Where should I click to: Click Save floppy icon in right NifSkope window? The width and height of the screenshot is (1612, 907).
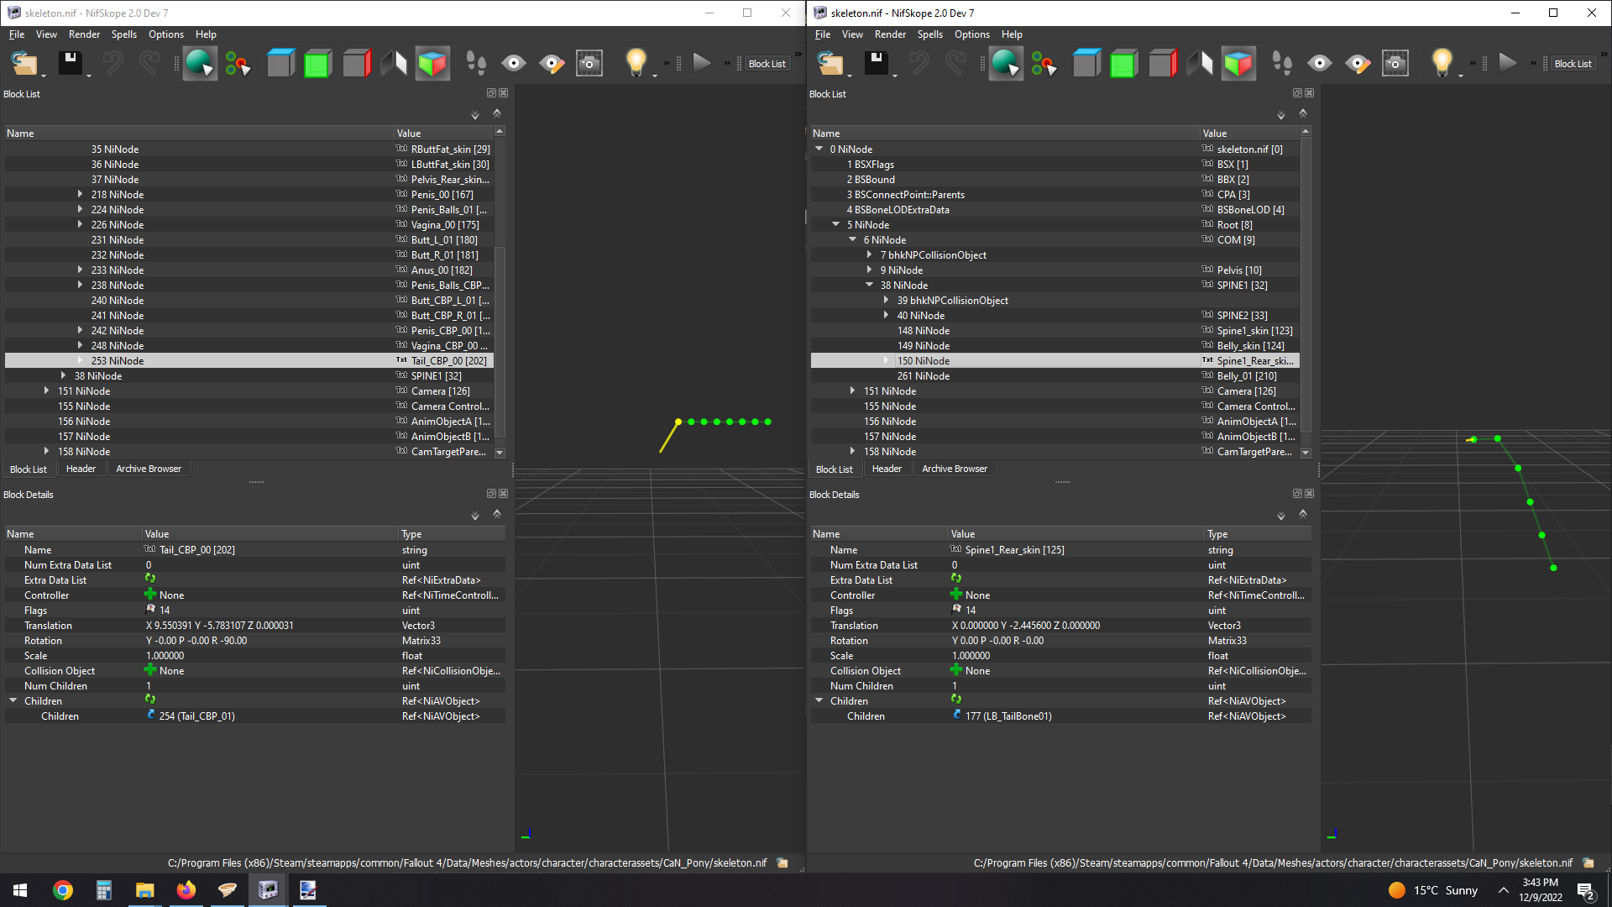876,63
